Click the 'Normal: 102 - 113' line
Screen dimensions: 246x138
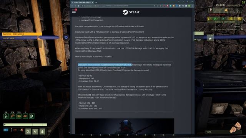[87, 103]
